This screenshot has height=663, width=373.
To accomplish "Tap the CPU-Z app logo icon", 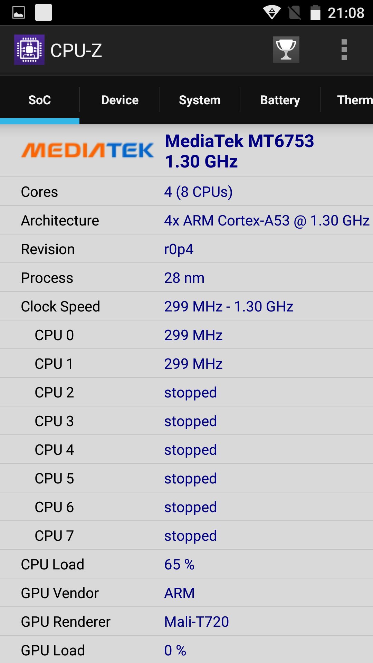I will click(29, 50).
